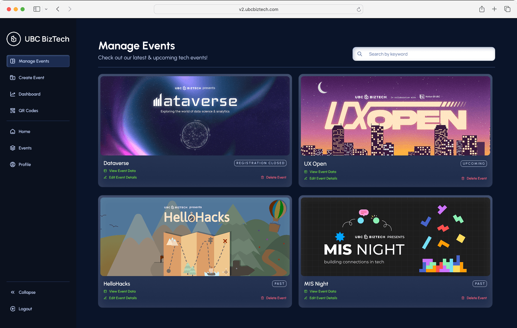This screenshot has height=328, width=517.
Task: Open a new Safari tab
Action: click(494, 9)
